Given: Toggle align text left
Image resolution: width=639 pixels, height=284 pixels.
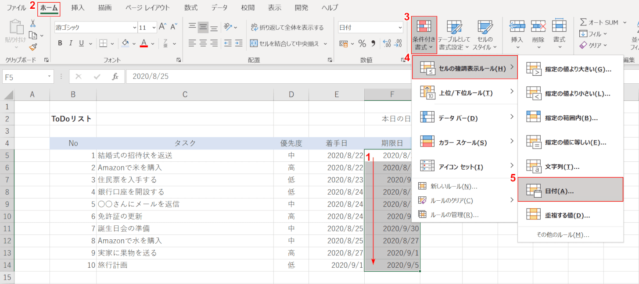Looking at the screenshot, I should (192, 43).
